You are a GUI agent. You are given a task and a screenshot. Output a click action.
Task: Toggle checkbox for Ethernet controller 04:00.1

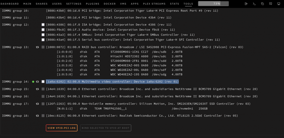point(43,96)
